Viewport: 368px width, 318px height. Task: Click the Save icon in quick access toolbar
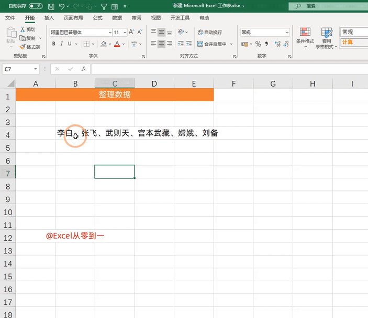pos(51,7)
